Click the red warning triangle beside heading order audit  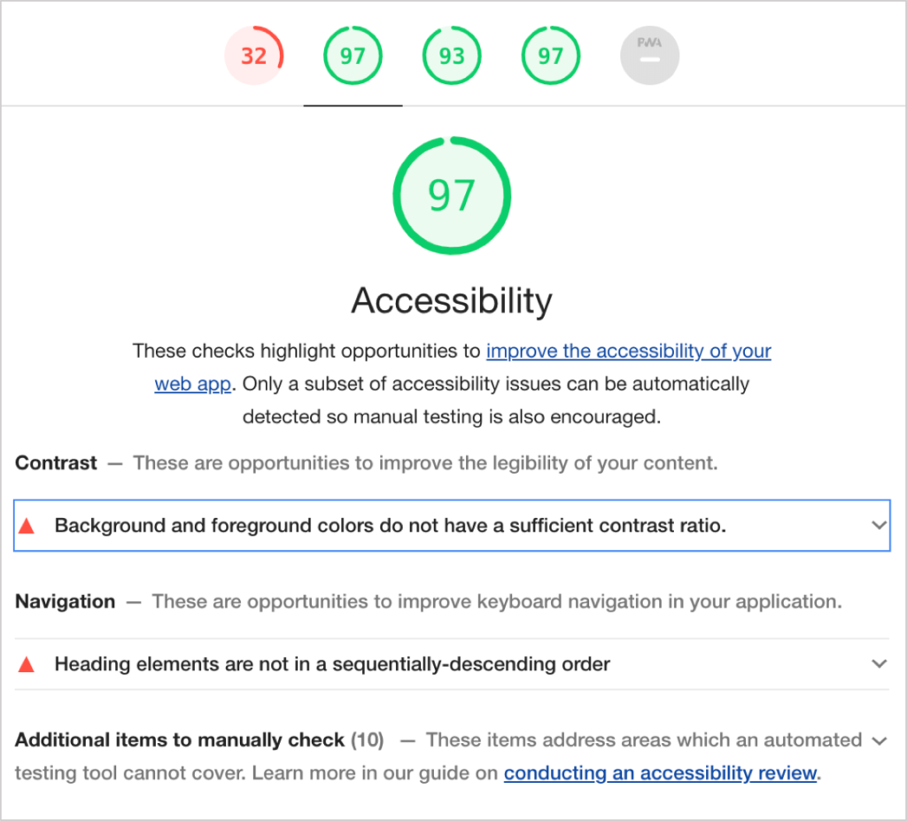pos(27,664)
